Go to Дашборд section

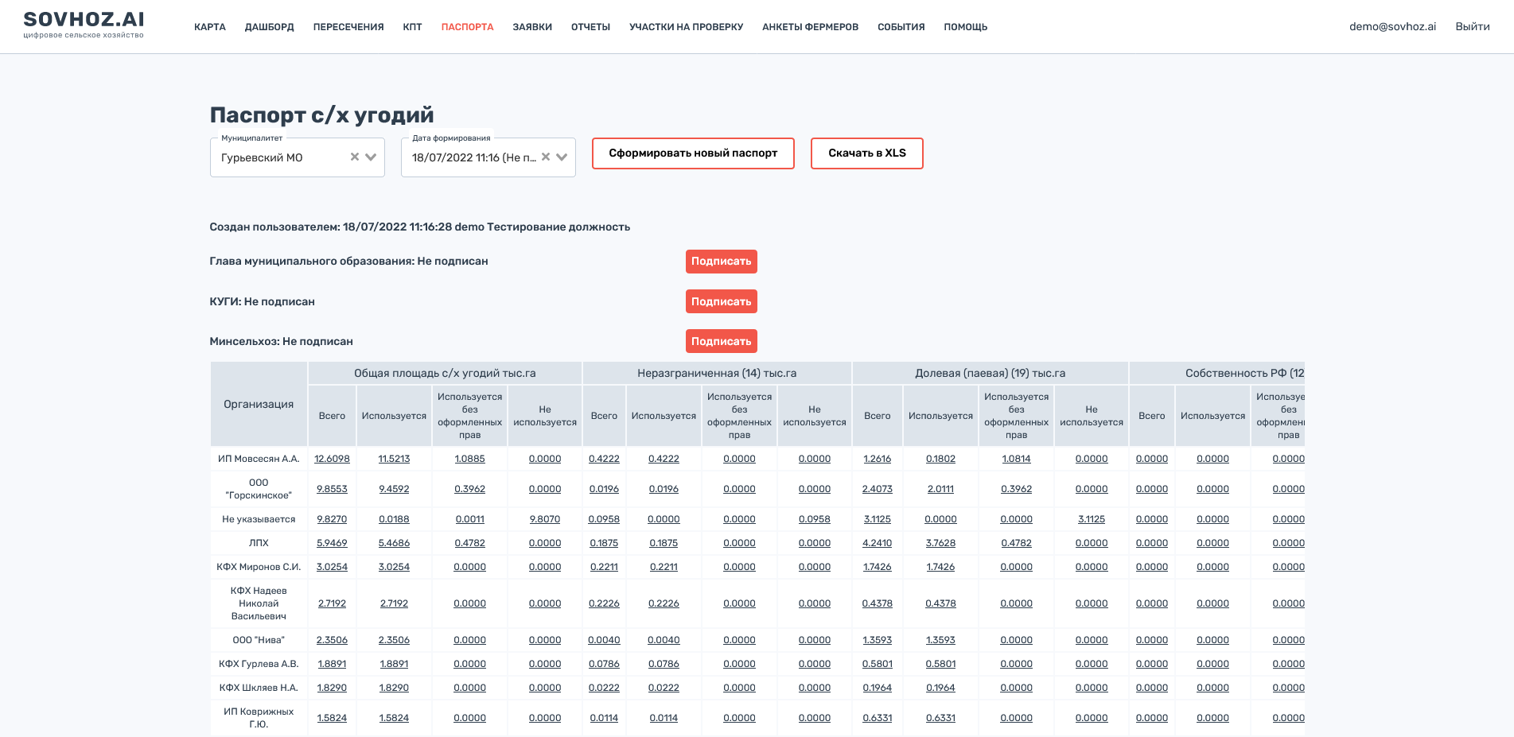tap(269, 27)
